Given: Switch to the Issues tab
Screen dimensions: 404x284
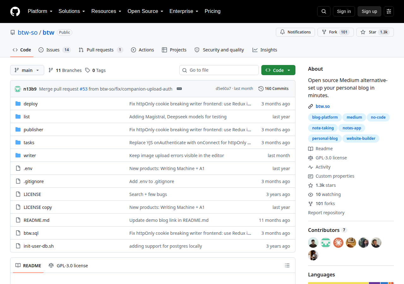Looking at the screenshot, I should point(55,50).
